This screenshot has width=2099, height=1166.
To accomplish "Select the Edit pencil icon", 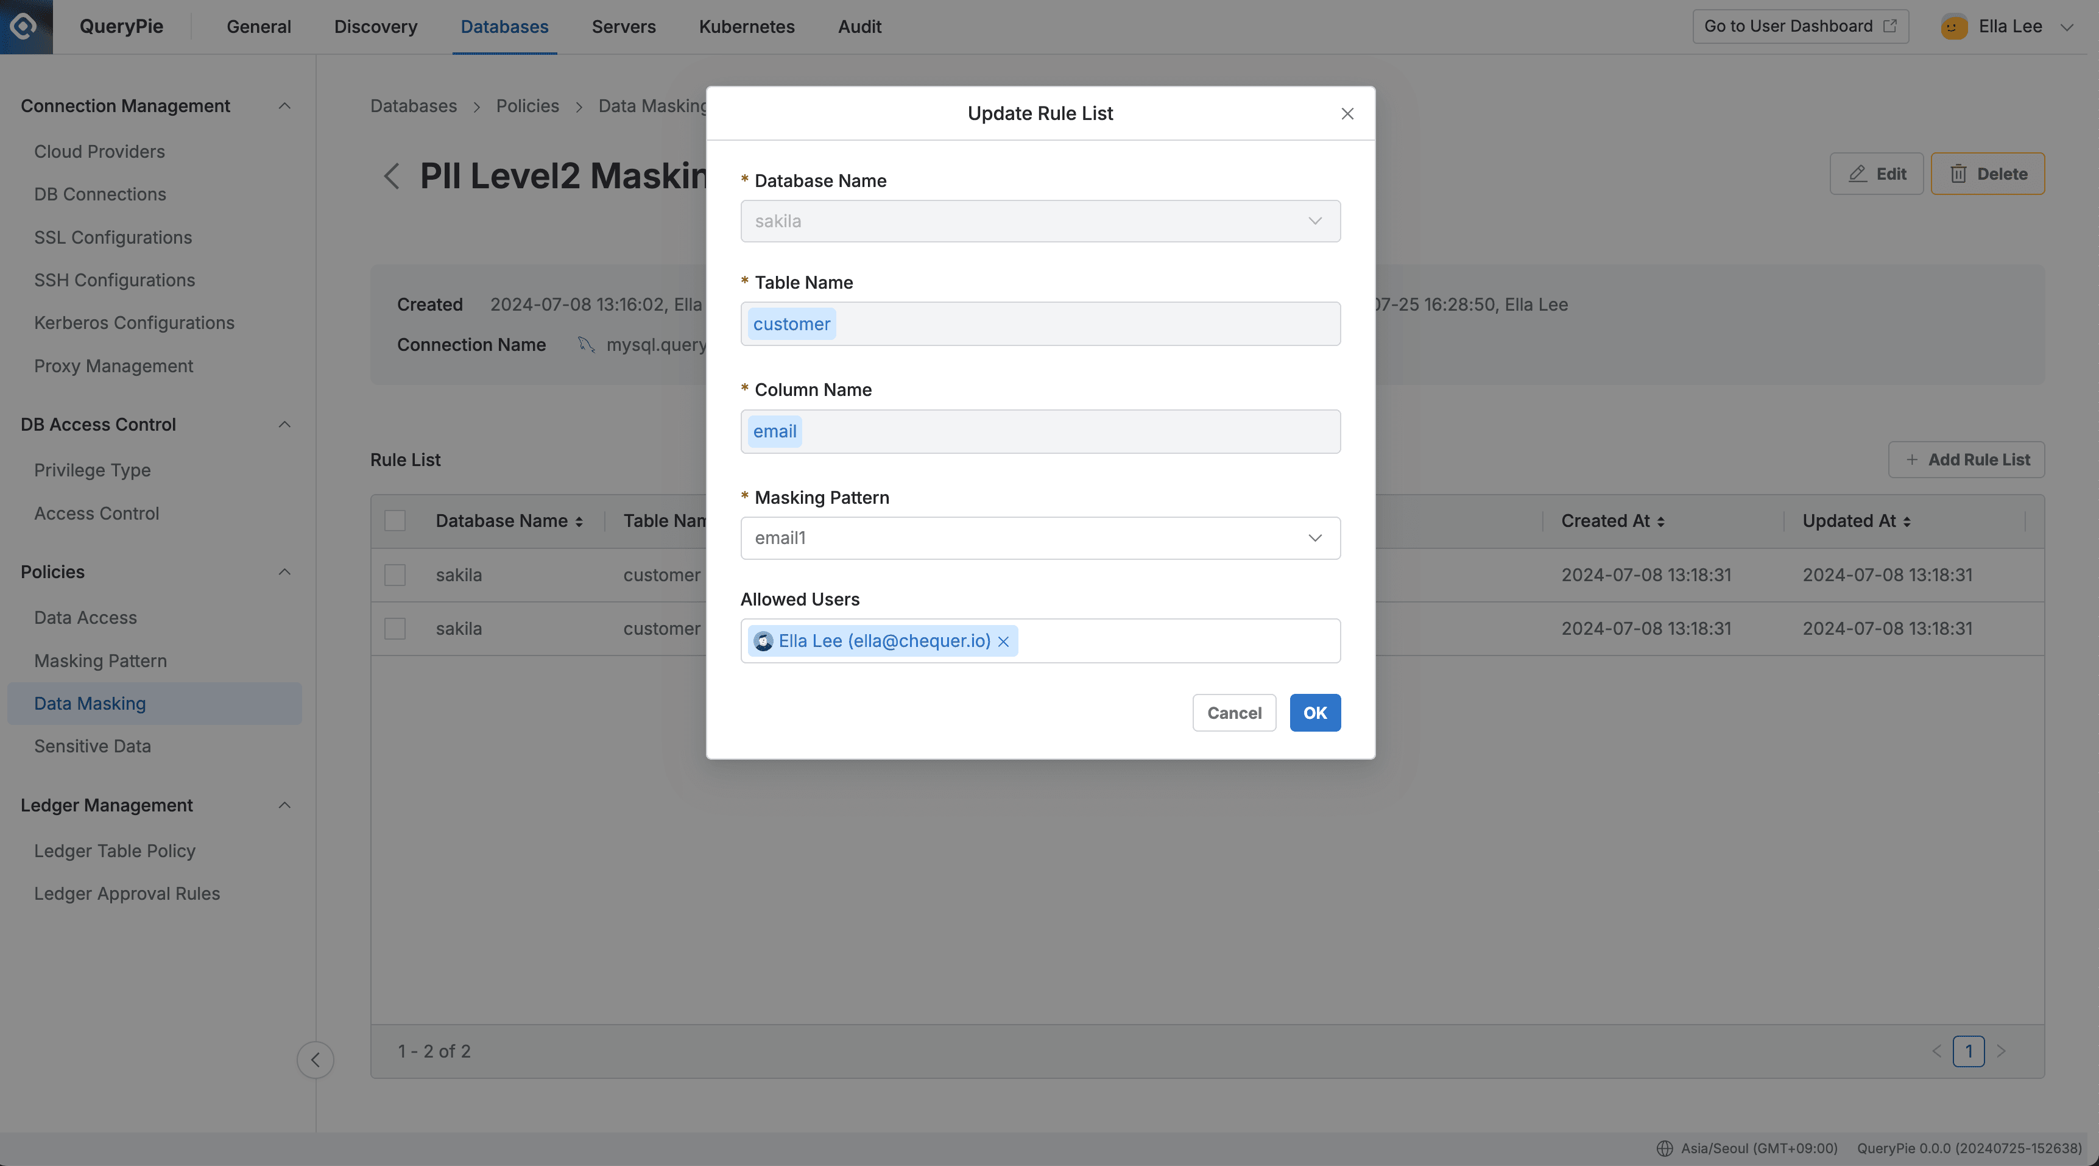I will (1857, 174).
